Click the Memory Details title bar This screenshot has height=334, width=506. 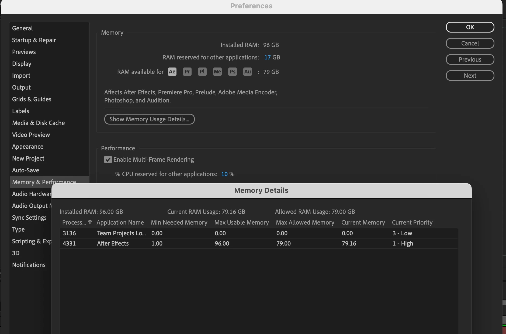(261, 191)
